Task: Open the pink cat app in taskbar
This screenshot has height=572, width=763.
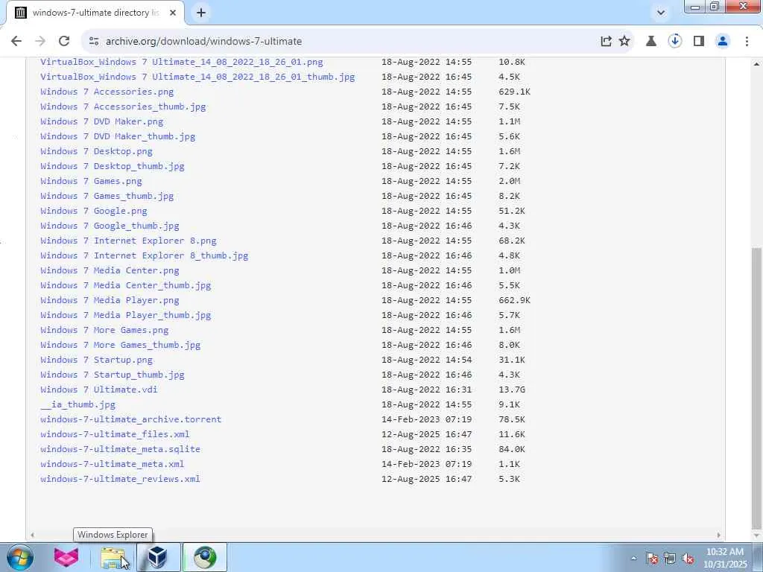Action: 66,557
